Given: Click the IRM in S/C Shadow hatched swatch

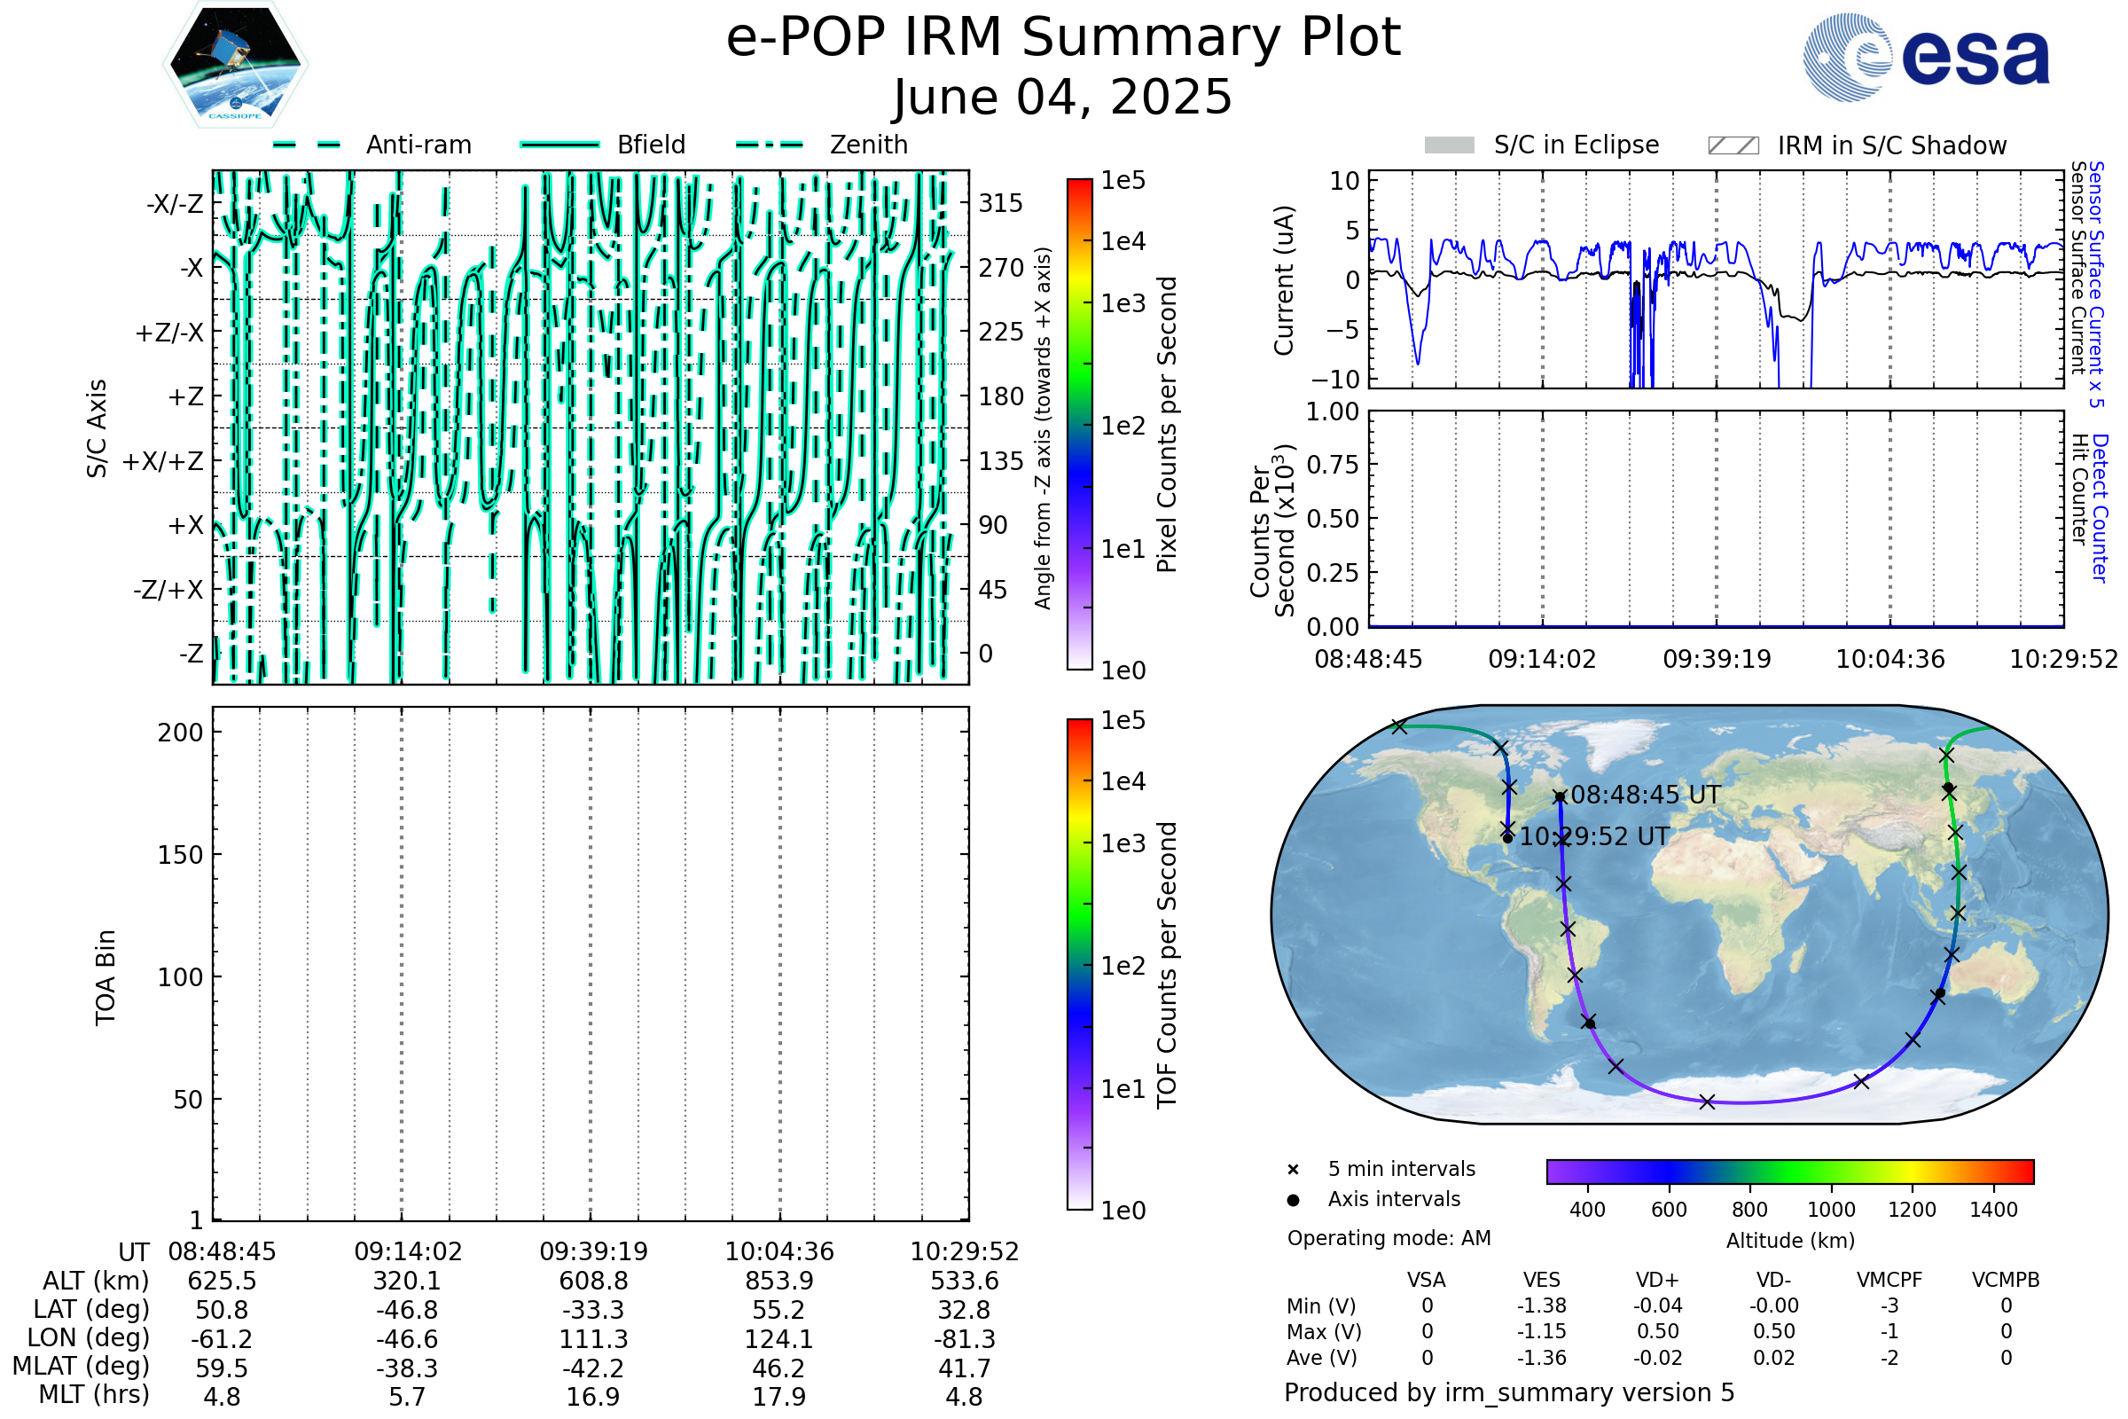Looking at the screenshot, I should click(x=1733, y=145).
